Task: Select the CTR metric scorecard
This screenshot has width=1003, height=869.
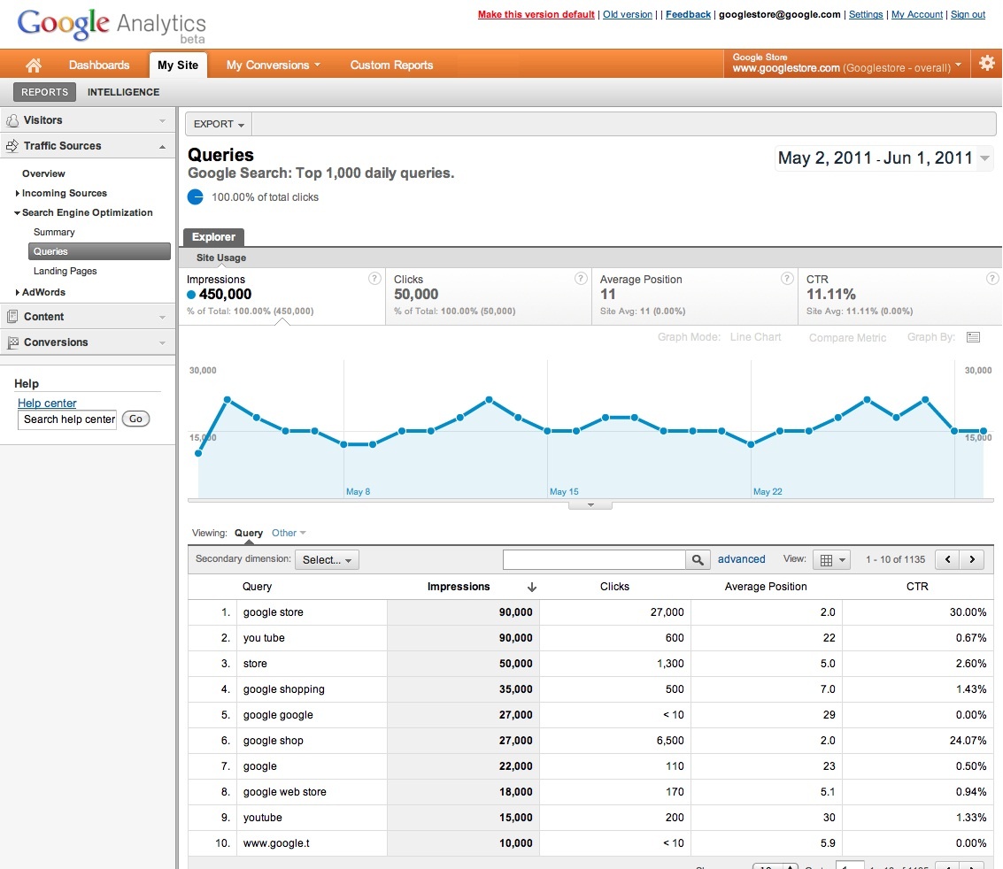Action: (x=900, y=296)
